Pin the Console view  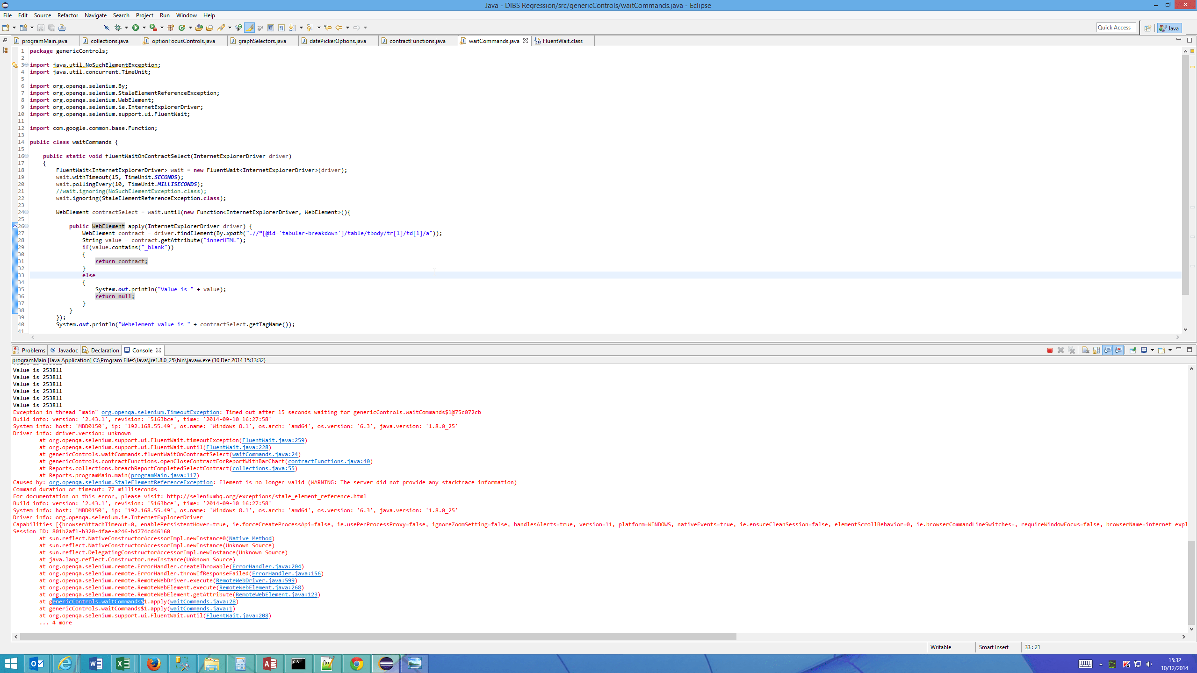coord(1132,350)
